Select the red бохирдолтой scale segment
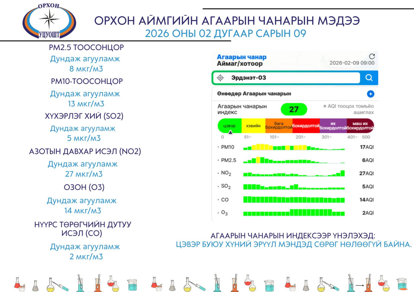The height and width of the screenshot is (292, 414). (306, 126)
